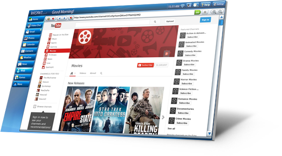Subscribe to the Movies channel
The height and width of the screenshot is (156, 282).
(x=145, y=65)
